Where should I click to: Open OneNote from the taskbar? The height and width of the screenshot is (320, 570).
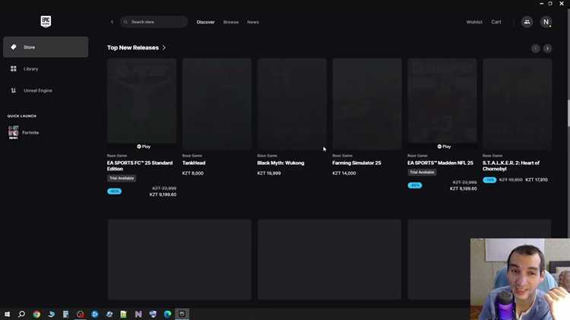[x=138, y=314]
